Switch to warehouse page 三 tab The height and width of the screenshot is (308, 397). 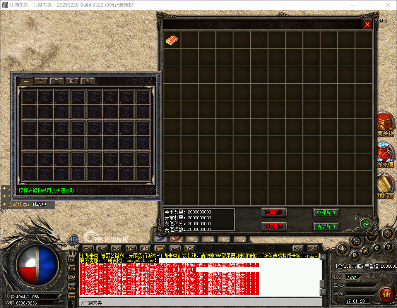pyautogui.click(x=56, y=81)
